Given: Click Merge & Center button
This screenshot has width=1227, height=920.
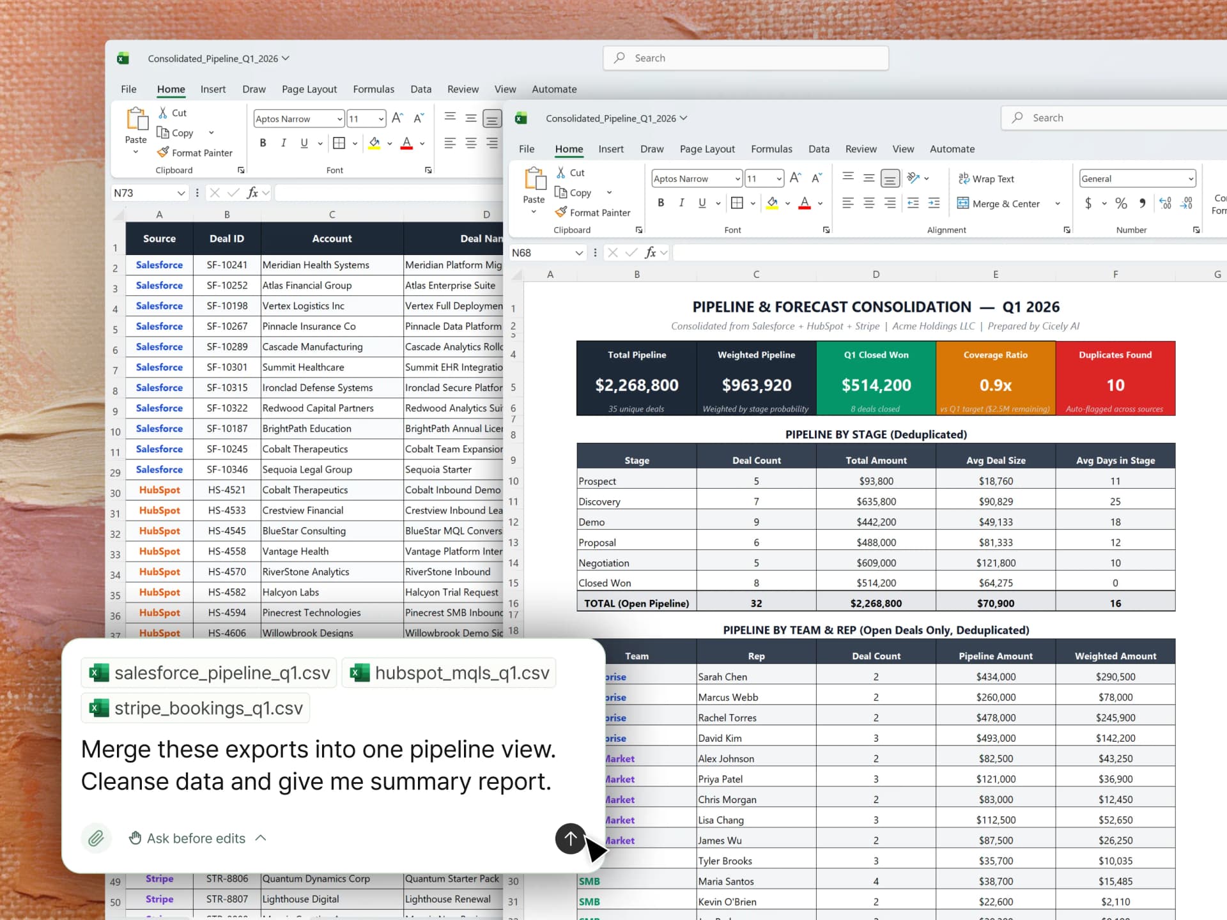Looking at the screenshot, I should [x=998, y=204].
